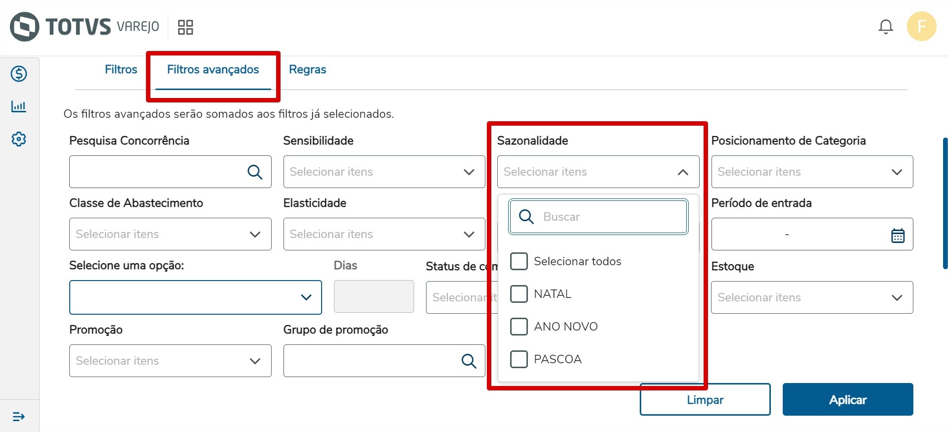Click the Limpar button
The image size is (948, 432).
tap(705, 399)
